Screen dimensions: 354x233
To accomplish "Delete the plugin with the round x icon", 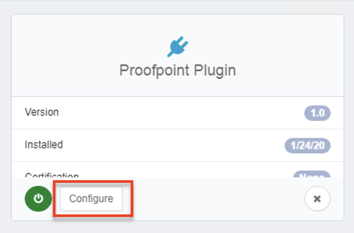I will coord(317,199).
